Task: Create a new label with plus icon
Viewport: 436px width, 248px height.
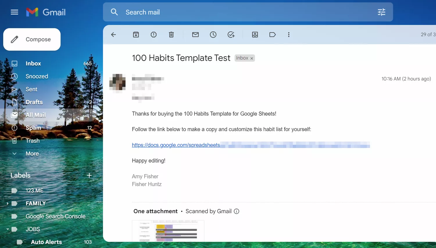Action: pos(89,175)
